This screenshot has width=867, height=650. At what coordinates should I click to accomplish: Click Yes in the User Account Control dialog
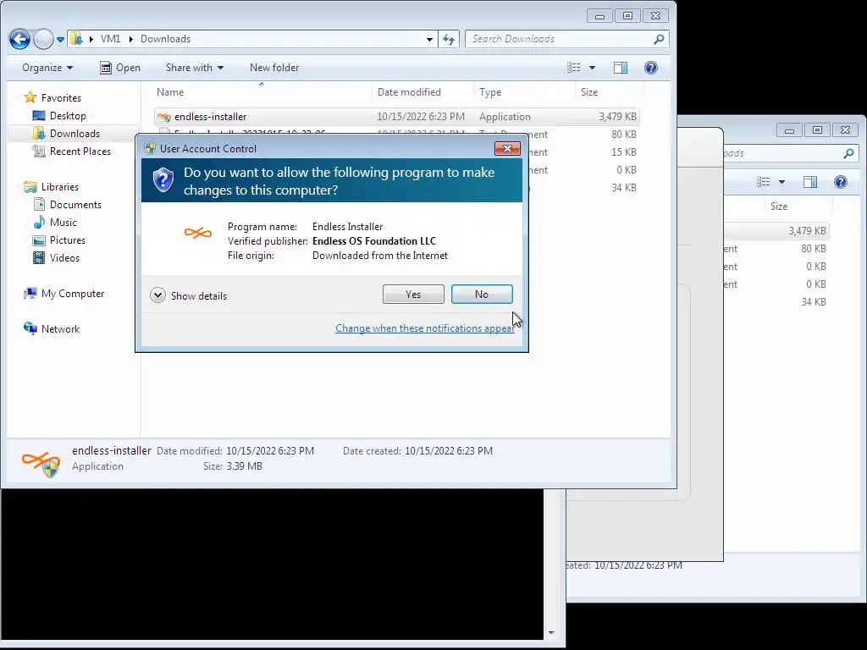coord(413,294)
